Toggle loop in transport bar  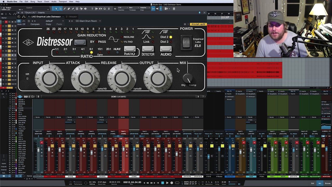pos(177,183)
